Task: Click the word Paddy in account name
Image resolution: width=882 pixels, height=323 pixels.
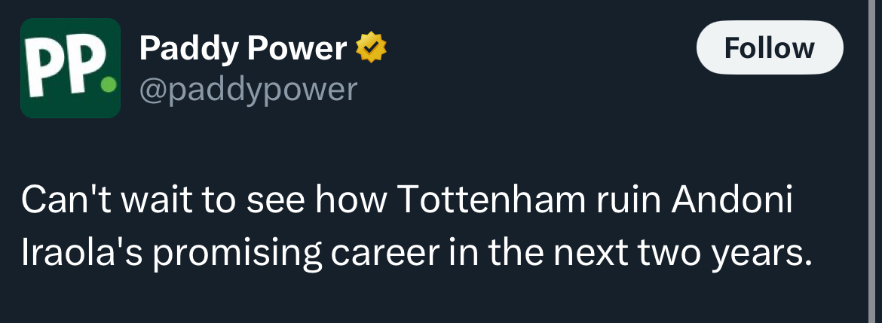Action: pyautogui.click(x=189, y=50)
